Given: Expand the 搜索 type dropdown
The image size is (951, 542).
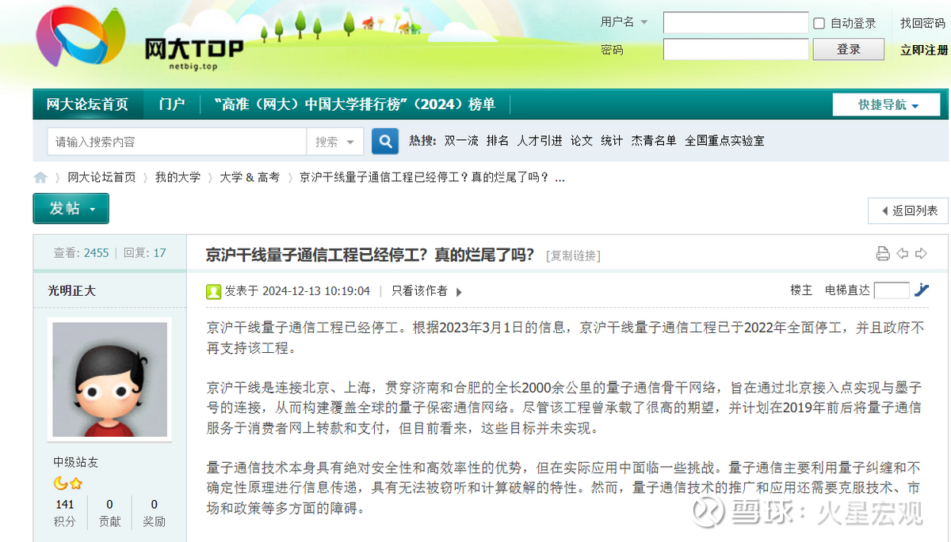Looking at the screenshot, I should pos(335,142).
